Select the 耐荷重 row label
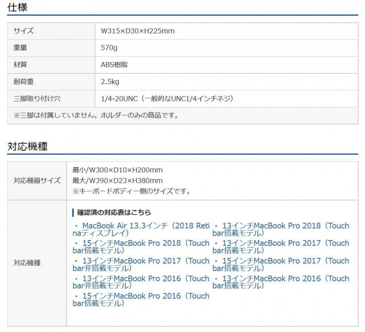This screenshot has width=365, height=332. coord(23,81)
